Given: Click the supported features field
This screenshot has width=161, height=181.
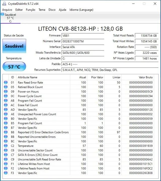Looking at the screenshot, I should pos(110,70).
